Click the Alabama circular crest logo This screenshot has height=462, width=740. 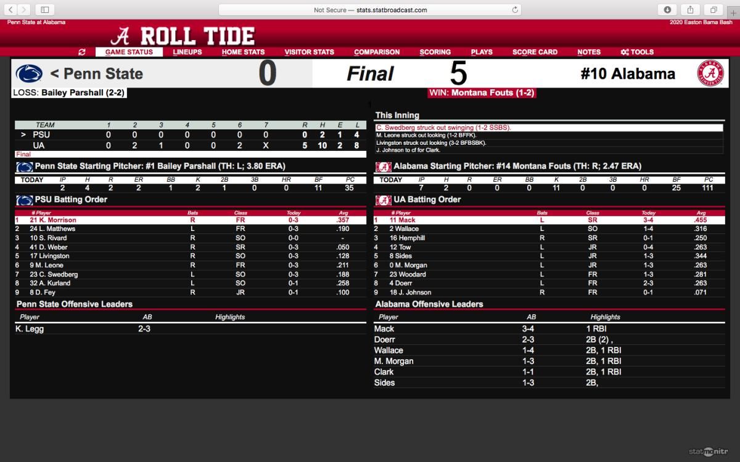(x=710, y=74)
